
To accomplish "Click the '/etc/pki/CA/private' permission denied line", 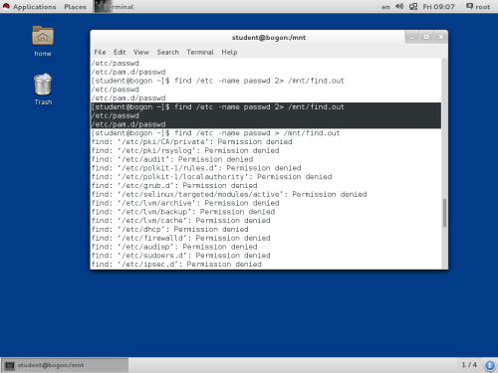I will [x=192, y=142].
